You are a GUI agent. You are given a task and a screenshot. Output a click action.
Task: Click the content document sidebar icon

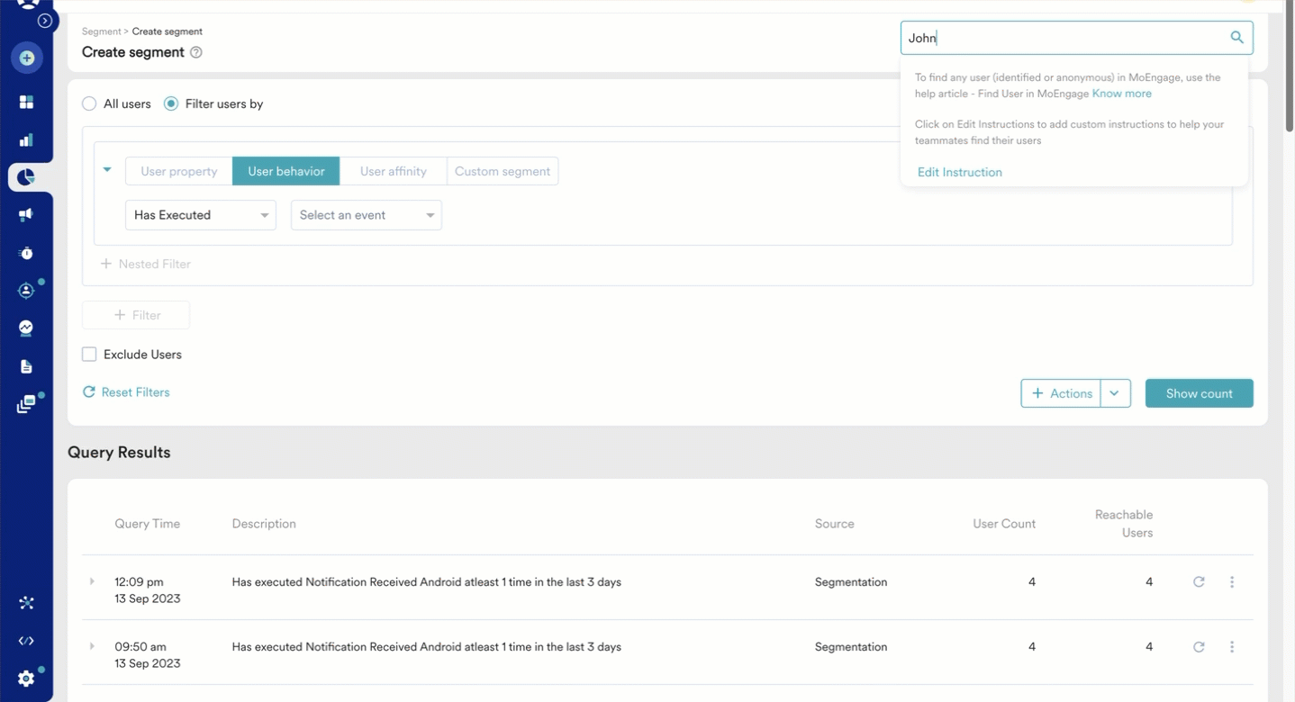point(25,365)
